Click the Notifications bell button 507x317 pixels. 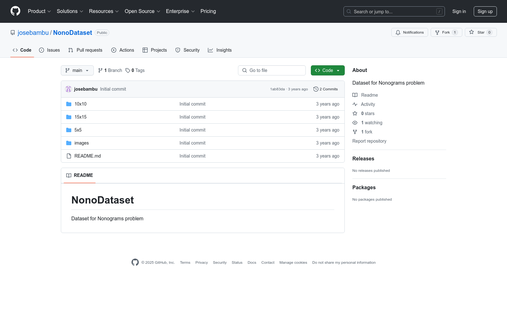[410, 32]
